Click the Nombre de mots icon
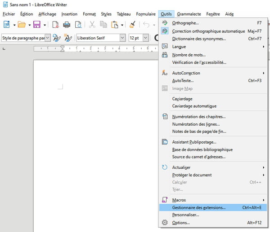This screenshot has height=232, width=270. tap(165, 55)
